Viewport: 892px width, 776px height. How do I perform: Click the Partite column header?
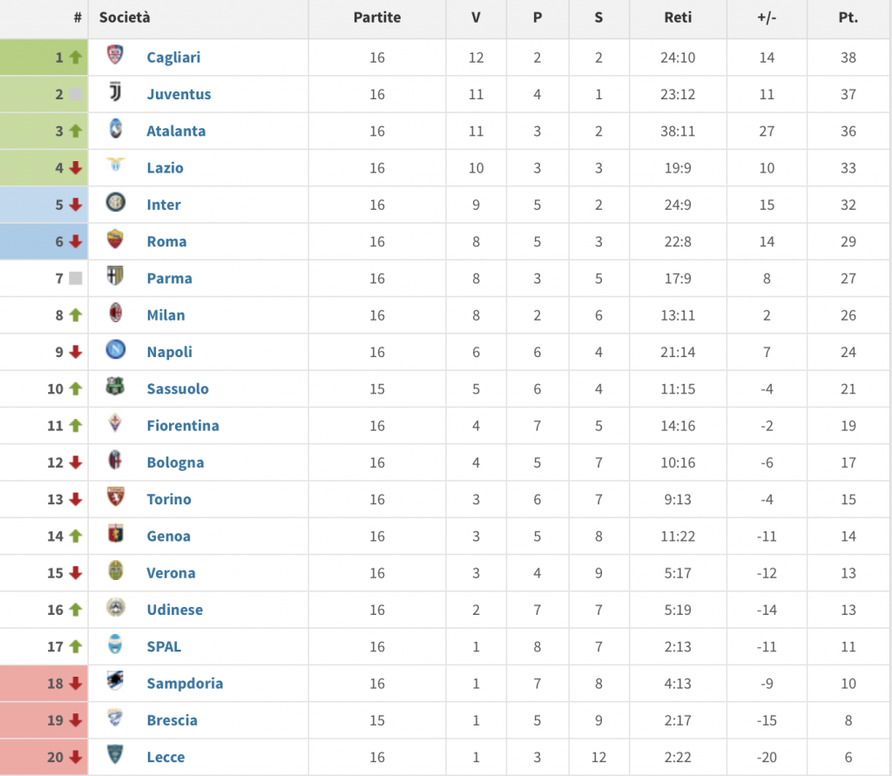[x=376, y=17]
